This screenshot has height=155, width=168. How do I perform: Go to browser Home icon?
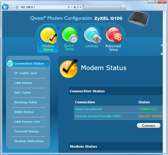[x=154, y=7]
